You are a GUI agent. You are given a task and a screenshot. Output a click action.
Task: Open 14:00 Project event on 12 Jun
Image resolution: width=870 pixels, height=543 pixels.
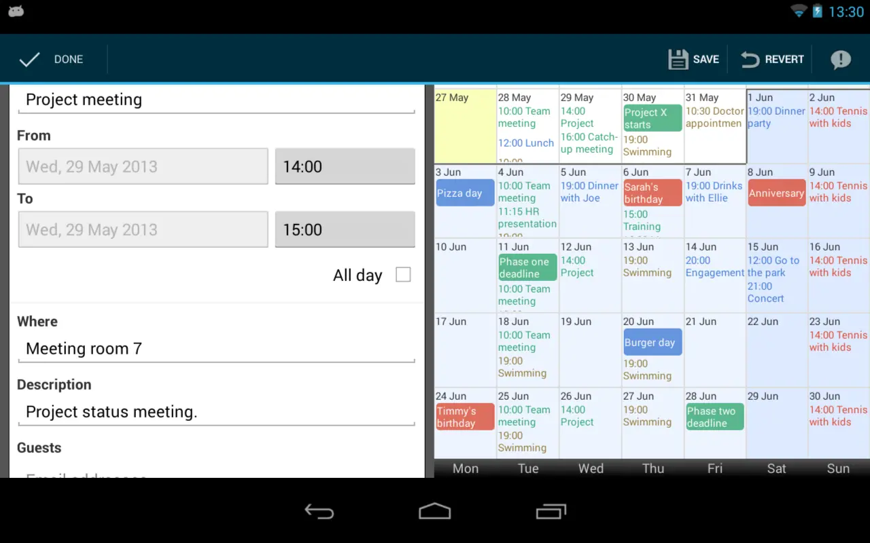[577, 267]
